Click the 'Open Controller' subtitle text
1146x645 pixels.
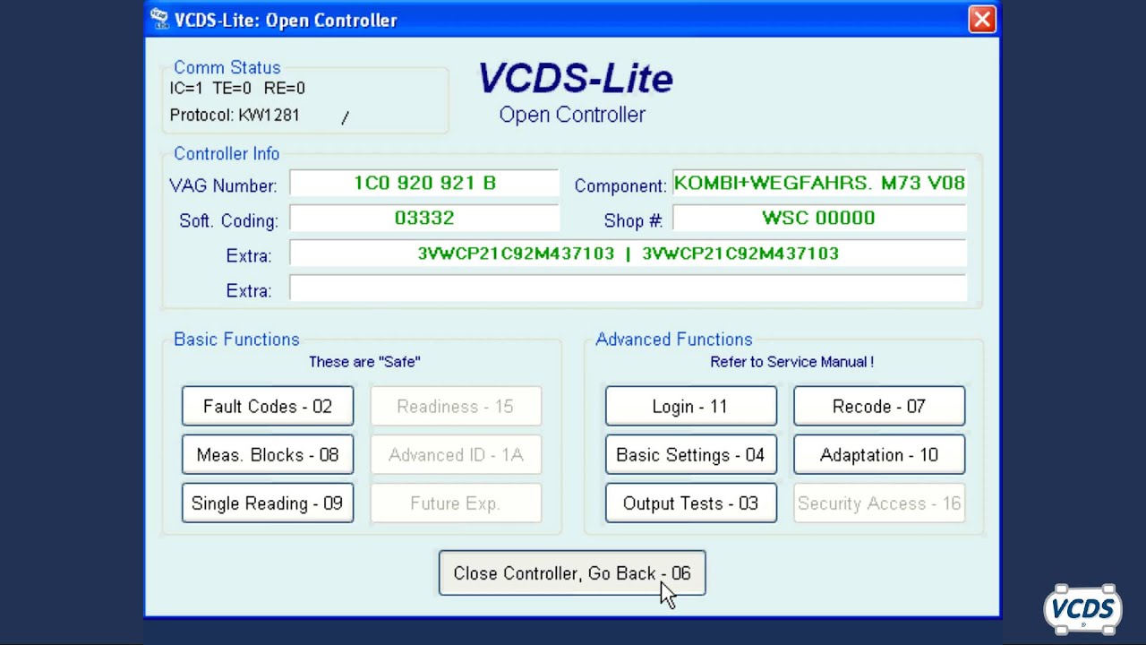pyautogui.click(x=572, y=116)
